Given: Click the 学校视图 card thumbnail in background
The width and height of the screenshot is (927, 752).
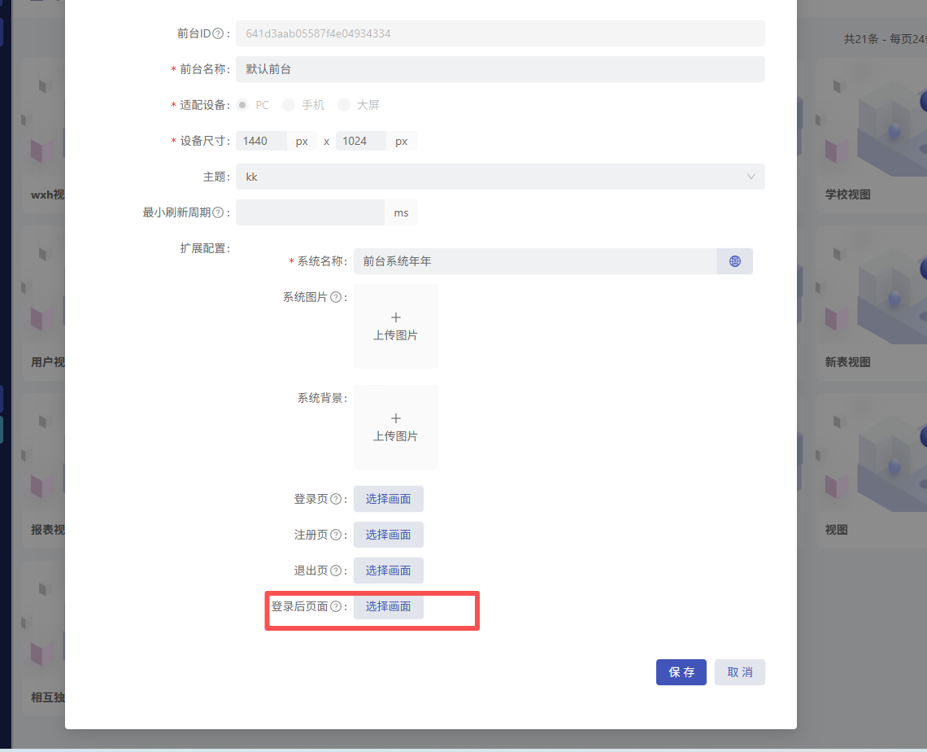Looking at the screenshot, I should click(x=872, y=118).
